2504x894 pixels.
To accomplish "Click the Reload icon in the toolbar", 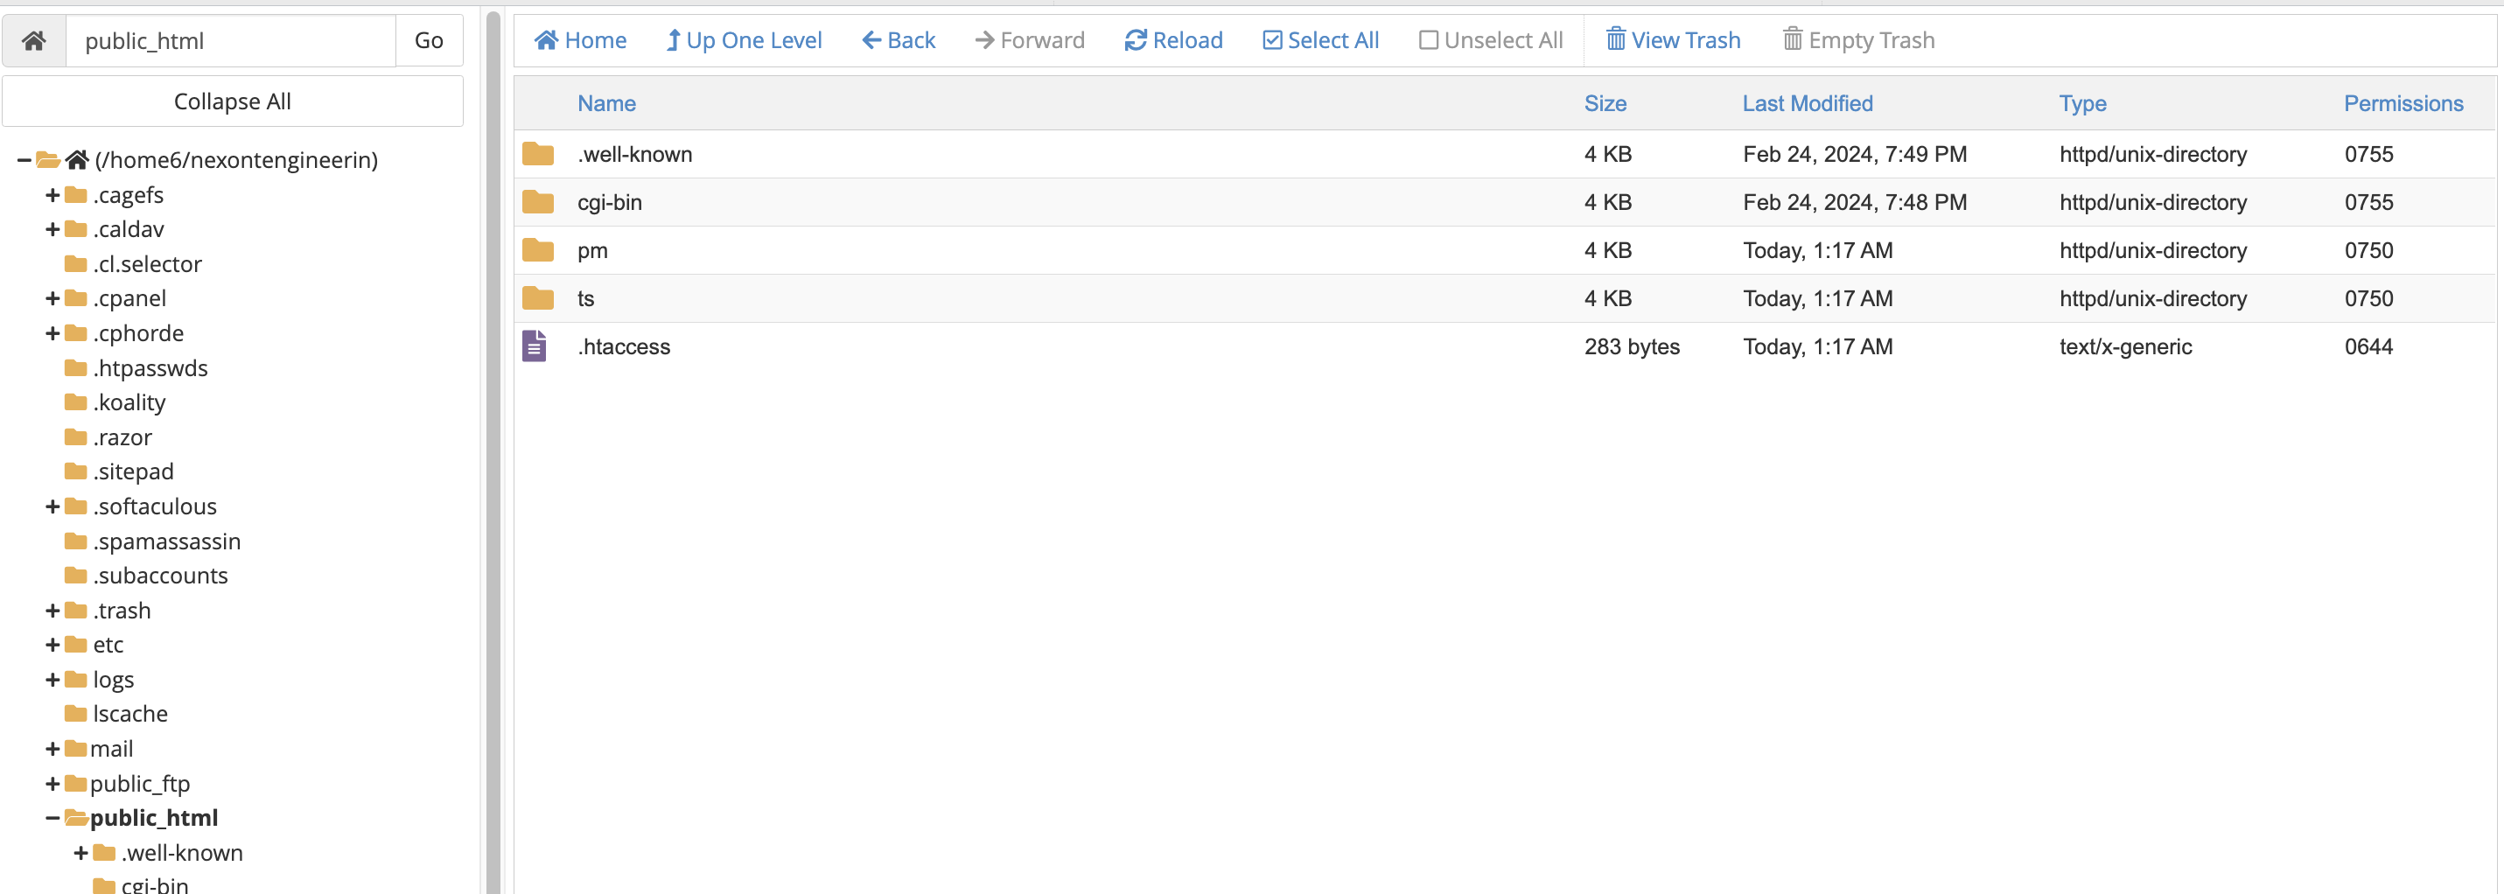I will pyautogui.click(x=1135, y=41).
